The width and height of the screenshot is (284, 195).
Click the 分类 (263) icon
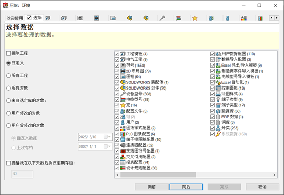pyautogui.click(x=218, y=128)
